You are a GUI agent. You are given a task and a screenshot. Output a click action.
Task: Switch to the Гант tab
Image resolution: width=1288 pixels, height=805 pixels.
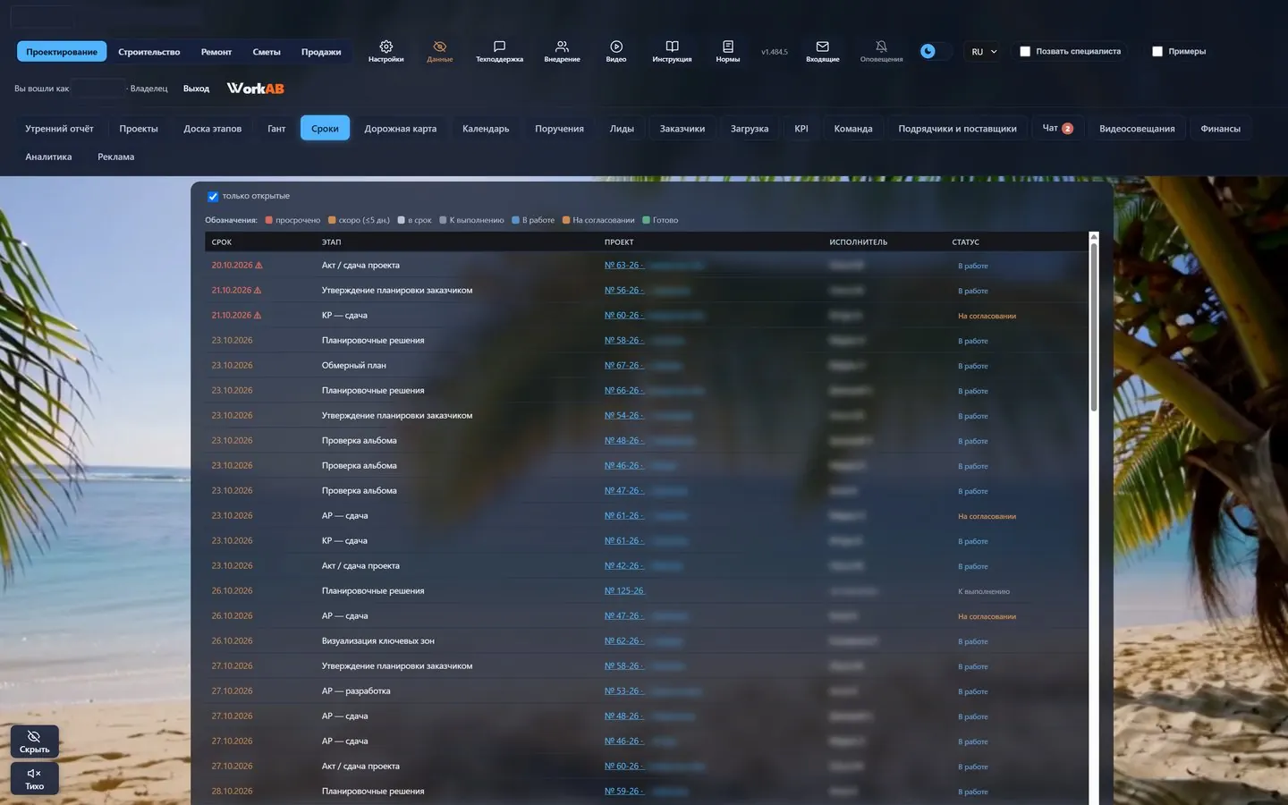pos(276,129)
